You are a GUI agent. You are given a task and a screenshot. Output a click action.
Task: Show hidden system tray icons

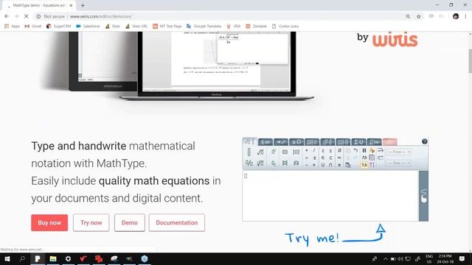coord(385,258)
